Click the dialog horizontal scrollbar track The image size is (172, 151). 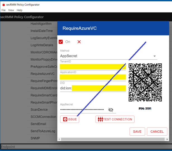point(113,139)
